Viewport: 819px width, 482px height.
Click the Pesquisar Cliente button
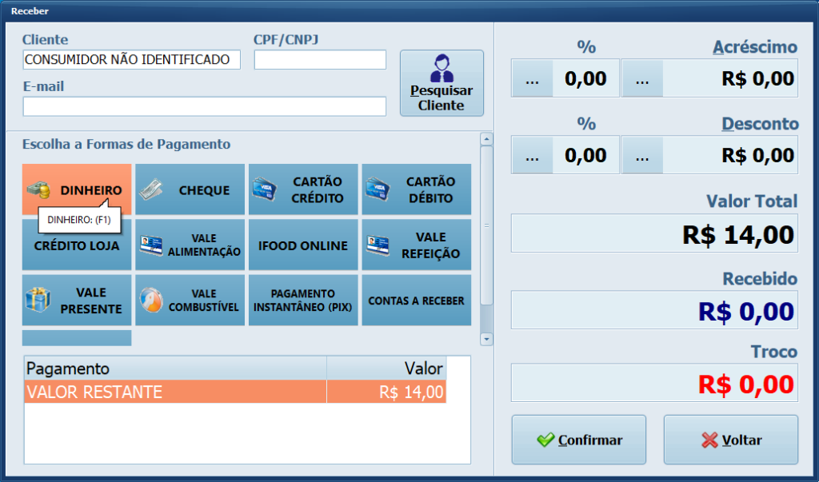point(441,83)
